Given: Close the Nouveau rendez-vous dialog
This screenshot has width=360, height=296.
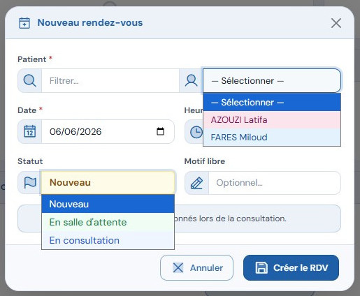Looking at the screenshot, I should click(336, 23).
